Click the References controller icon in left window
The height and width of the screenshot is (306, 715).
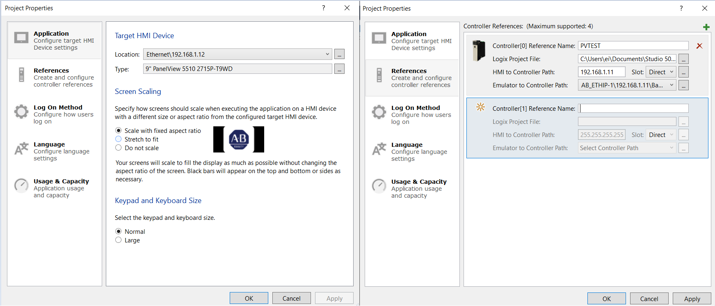point(21,75)
